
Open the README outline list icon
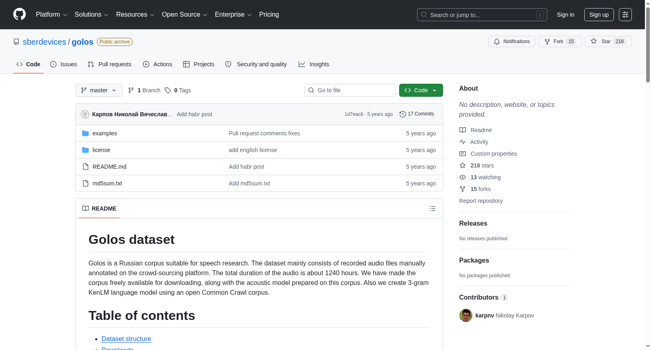coord(433,209)
